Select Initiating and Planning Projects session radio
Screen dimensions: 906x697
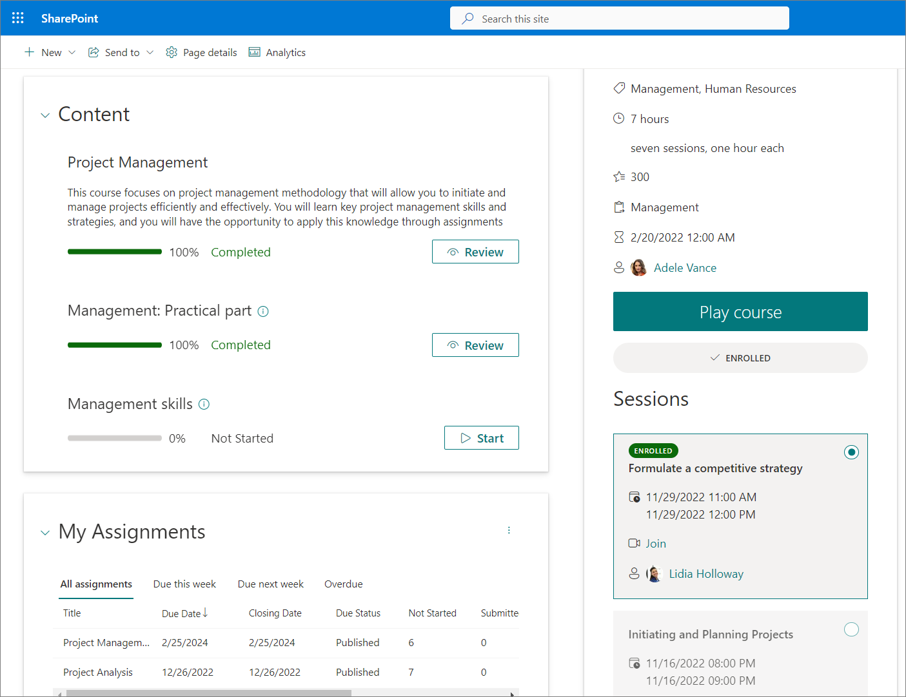coord(851,629)
